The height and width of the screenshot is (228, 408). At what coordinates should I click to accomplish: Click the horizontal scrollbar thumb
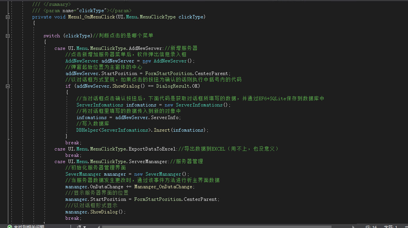tap(217, 226)
